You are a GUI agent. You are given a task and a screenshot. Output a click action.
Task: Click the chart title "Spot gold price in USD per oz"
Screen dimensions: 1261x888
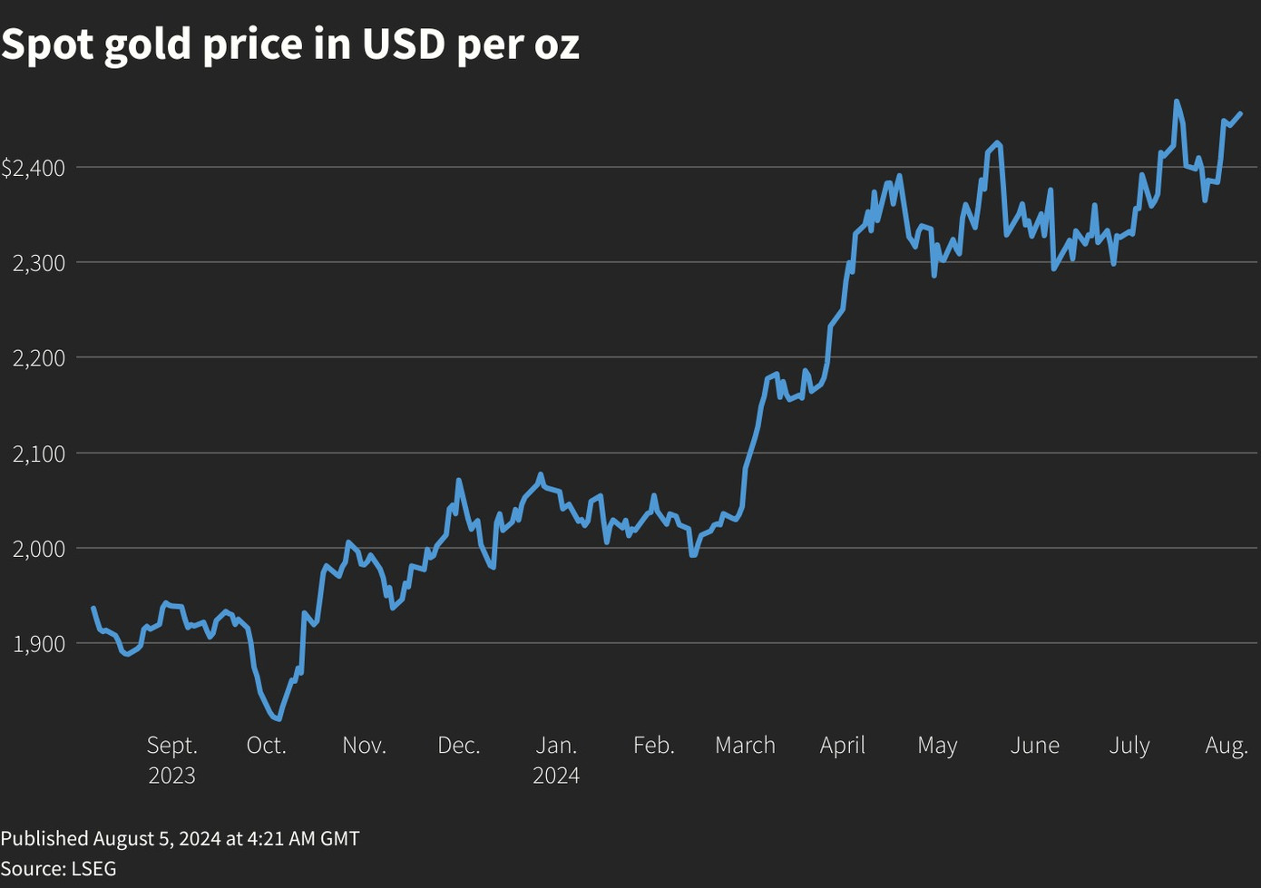pos(290,44)
